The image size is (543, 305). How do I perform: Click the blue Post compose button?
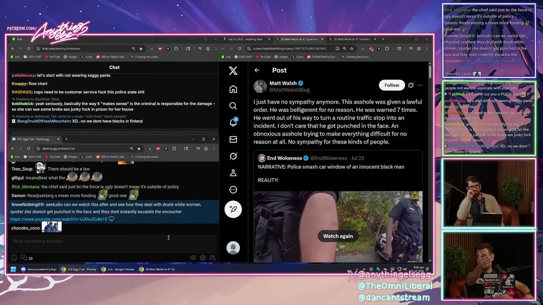pos(233,209)
